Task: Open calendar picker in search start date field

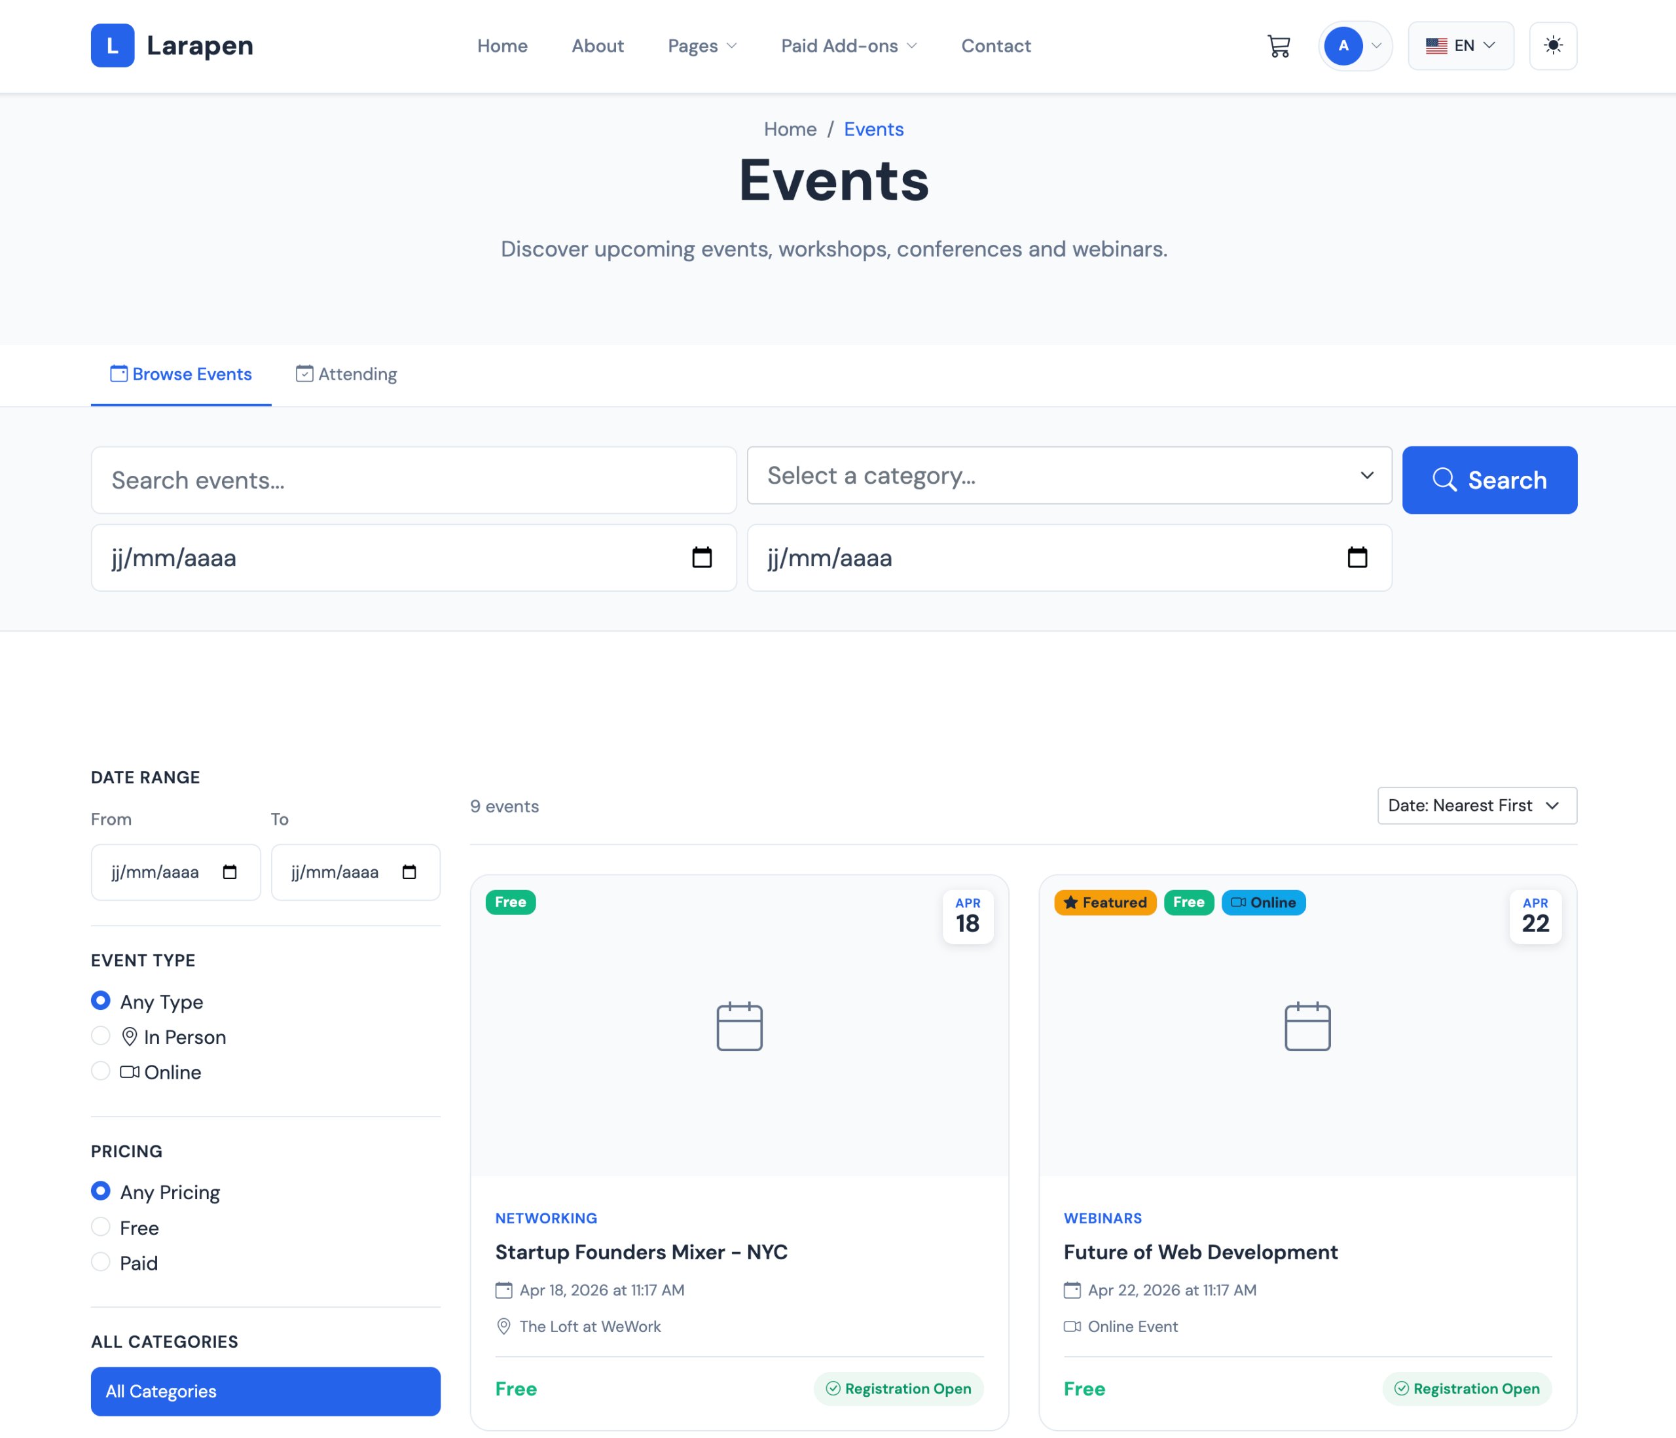Action: click(x=701, y=558)
